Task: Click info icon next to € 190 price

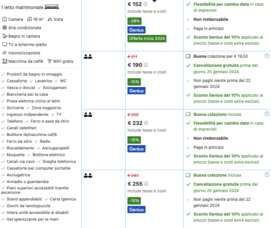Action: 146,65
